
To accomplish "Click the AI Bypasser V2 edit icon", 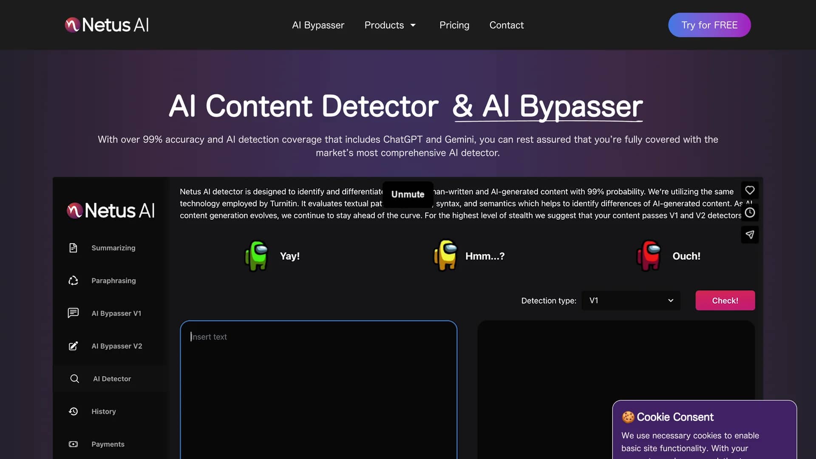I will (x=73, y=346).
